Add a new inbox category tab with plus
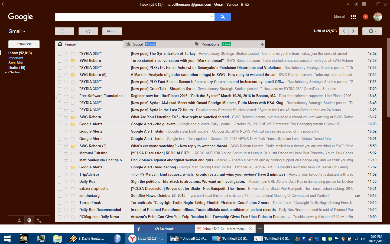This screenshot has height=244, width=390. (x=262, y=44)
